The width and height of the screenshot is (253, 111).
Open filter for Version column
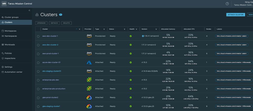coord(156,29)
